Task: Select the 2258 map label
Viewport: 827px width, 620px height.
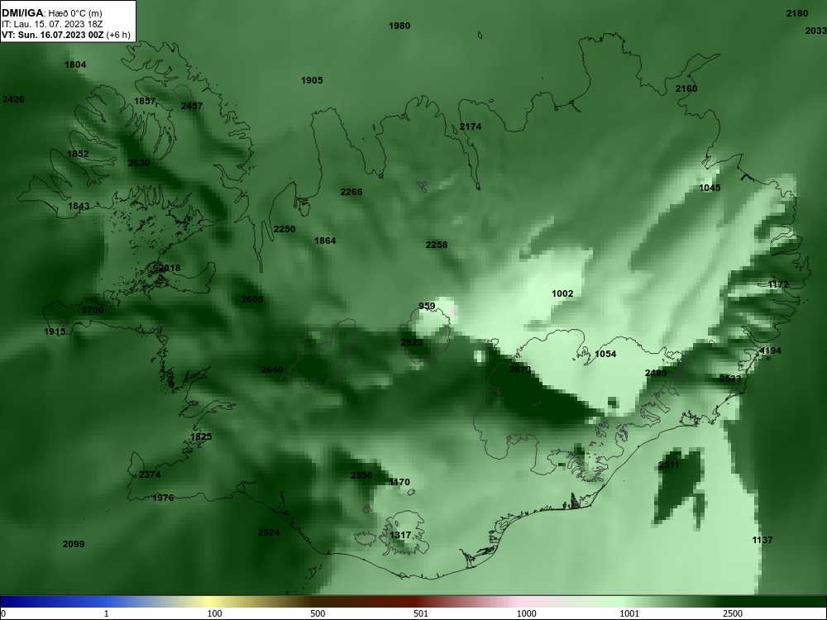Action: click(437, 246)
